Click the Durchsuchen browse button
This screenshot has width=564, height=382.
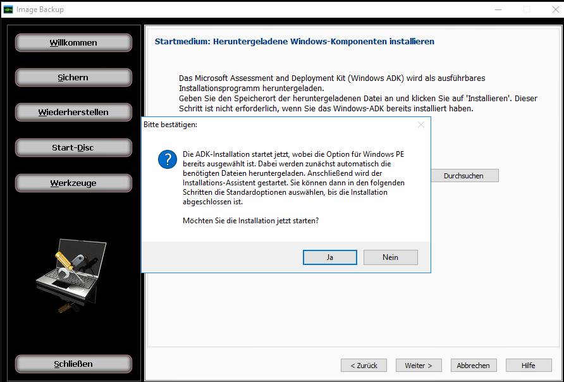(x=464, y=176)
